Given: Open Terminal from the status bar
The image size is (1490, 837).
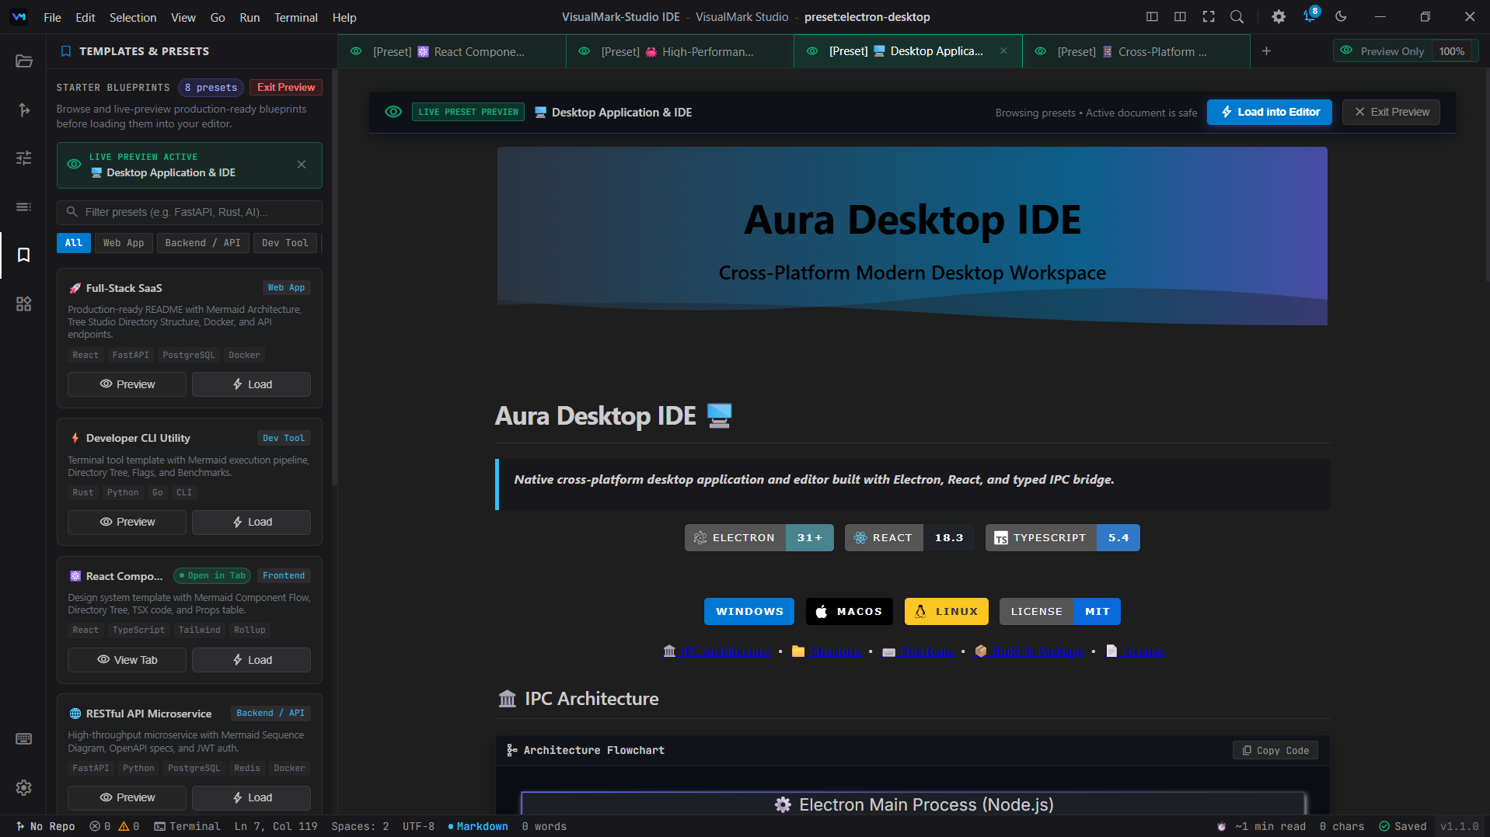Looking at the screenshot, I should point(187,826).
